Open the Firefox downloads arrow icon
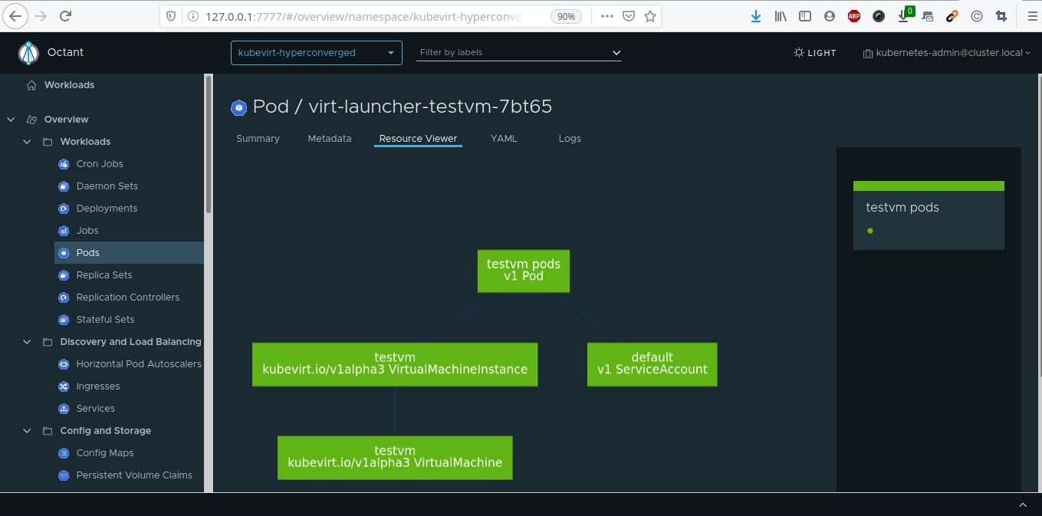The height and width of the screenshot is (516, 1042). pos(756,16)
